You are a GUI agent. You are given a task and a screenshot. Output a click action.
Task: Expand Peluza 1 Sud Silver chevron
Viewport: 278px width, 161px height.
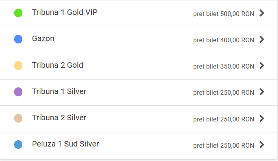click(x=262, y=145)
